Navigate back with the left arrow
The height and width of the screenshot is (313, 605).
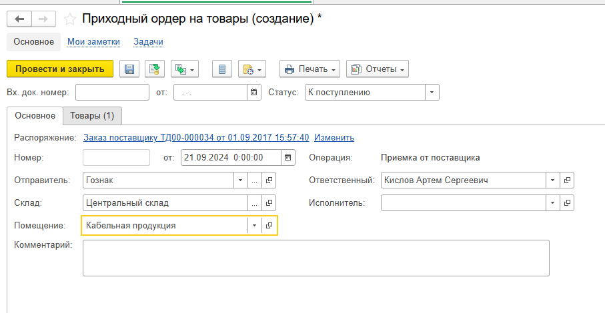19,19
